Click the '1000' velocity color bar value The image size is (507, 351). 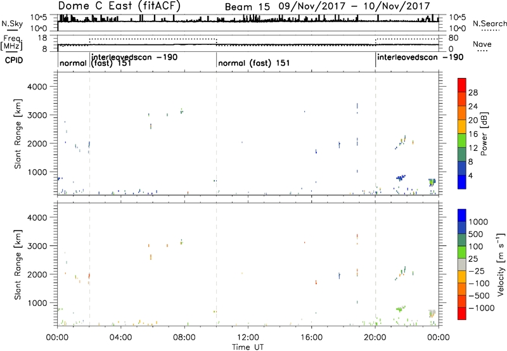pyautogui.click(x=478, y=222)
